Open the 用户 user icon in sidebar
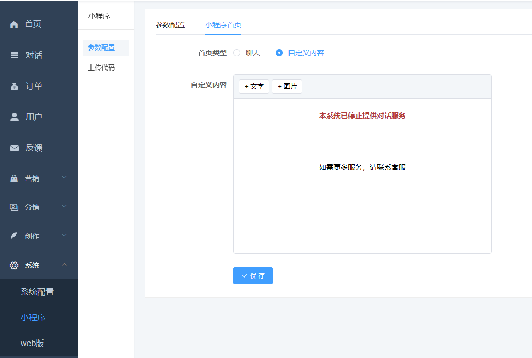The height and width of the screenshot is (358, 532). [x=13, y=117]
